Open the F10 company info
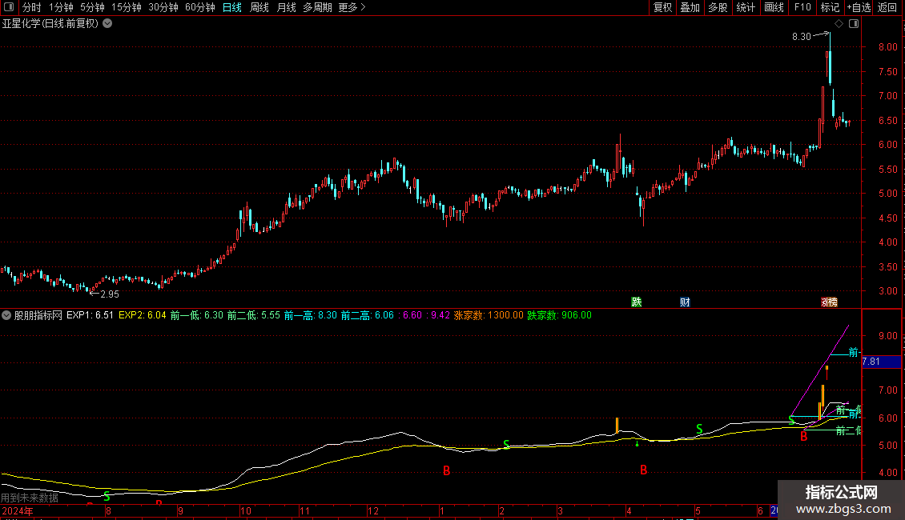905x520 pixels. tap(802, 7)
